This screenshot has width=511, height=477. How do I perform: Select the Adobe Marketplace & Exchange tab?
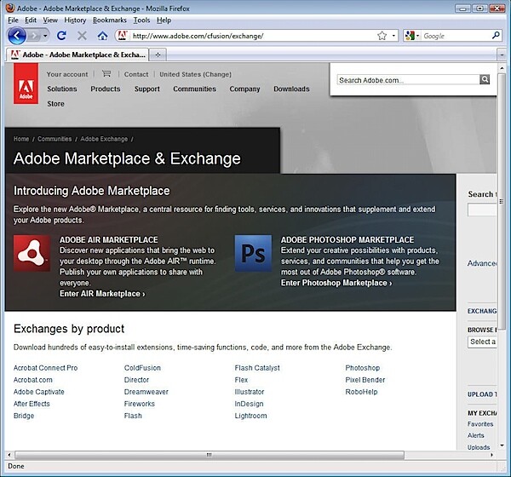78,55
